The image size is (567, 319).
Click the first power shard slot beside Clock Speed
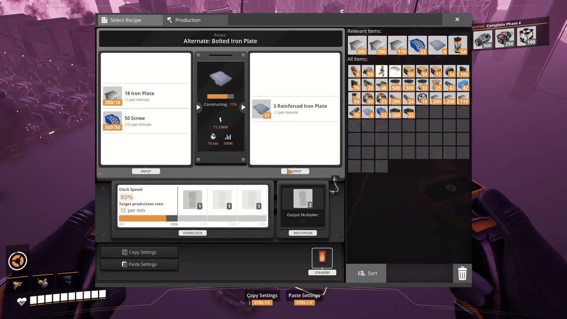click(x=193, y=200)
